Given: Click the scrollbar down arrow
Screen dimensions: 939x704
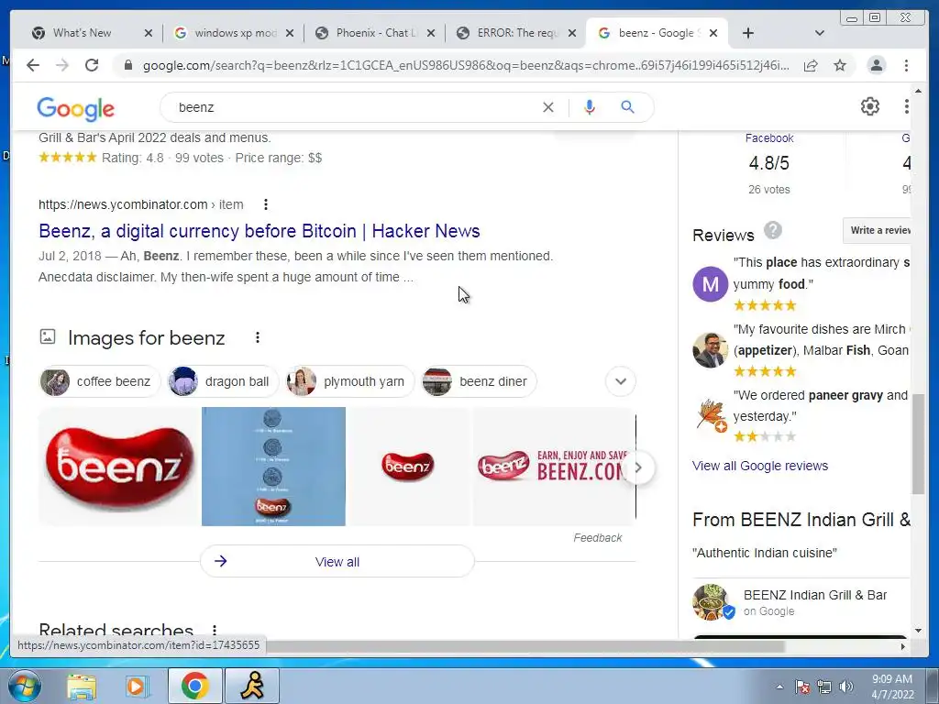Looking at the screenshot, I should (x=918, y=631).
